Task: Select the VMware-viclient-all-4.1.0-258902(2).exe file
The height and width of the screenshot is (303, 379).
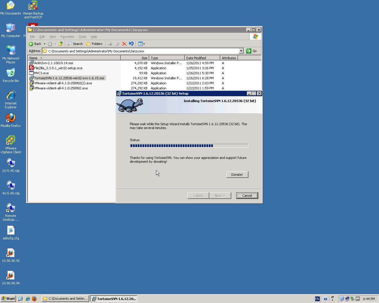Action: pos(60,83)
